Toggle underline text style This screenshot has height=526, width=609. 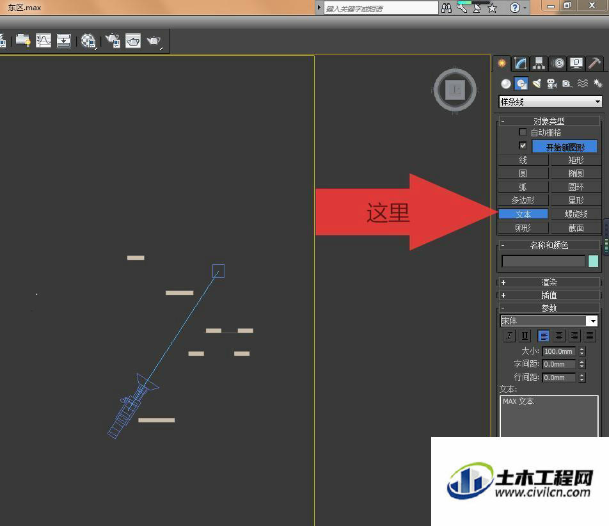click(525, 336)
